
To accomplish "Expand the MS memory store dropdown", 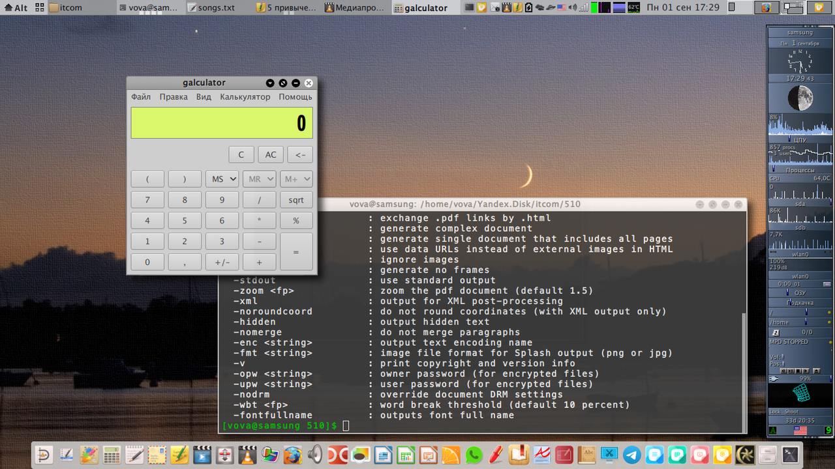I will click(x=222, y=179).
